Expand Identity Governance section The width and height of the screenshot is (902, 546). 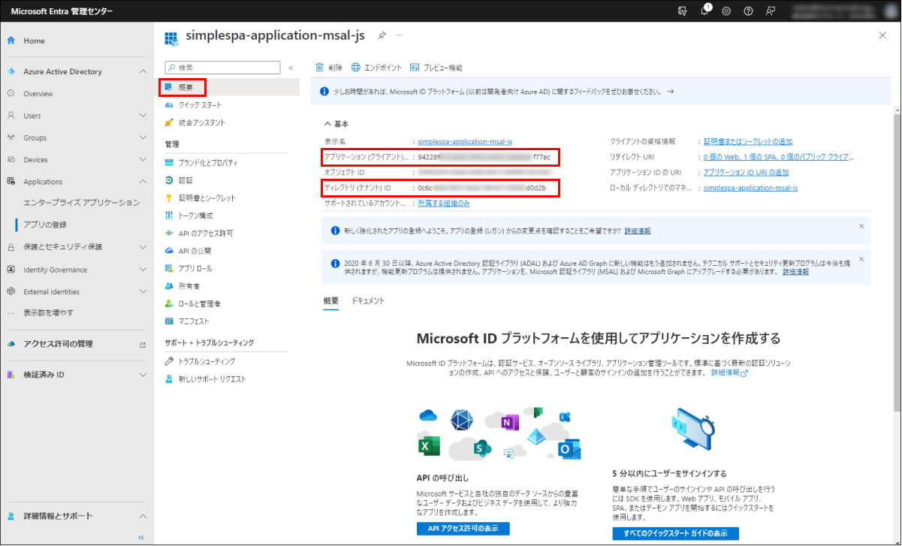click(x=143, y=270)
